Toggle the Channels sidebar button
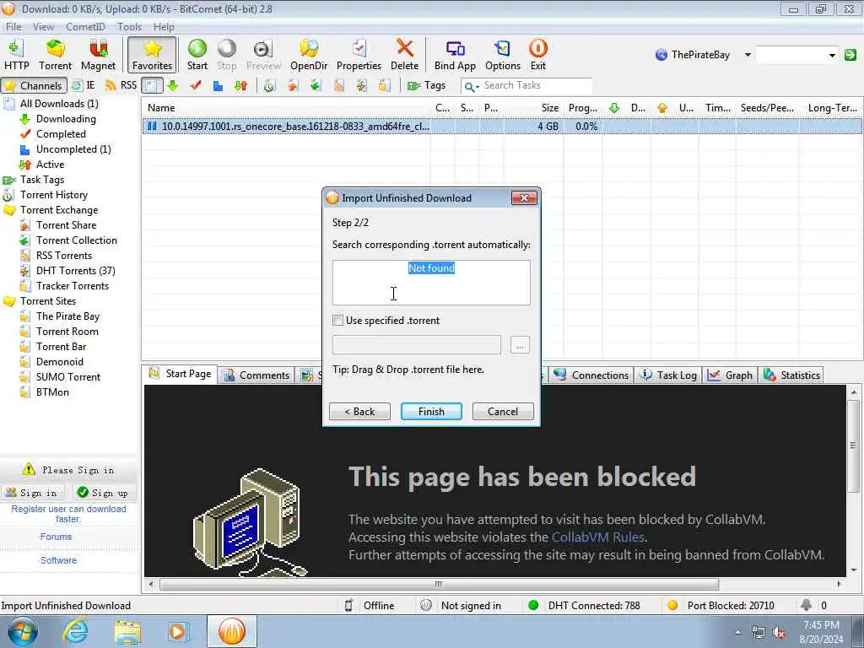This screenshot has height=648, width=864. [x=34, y=85]
